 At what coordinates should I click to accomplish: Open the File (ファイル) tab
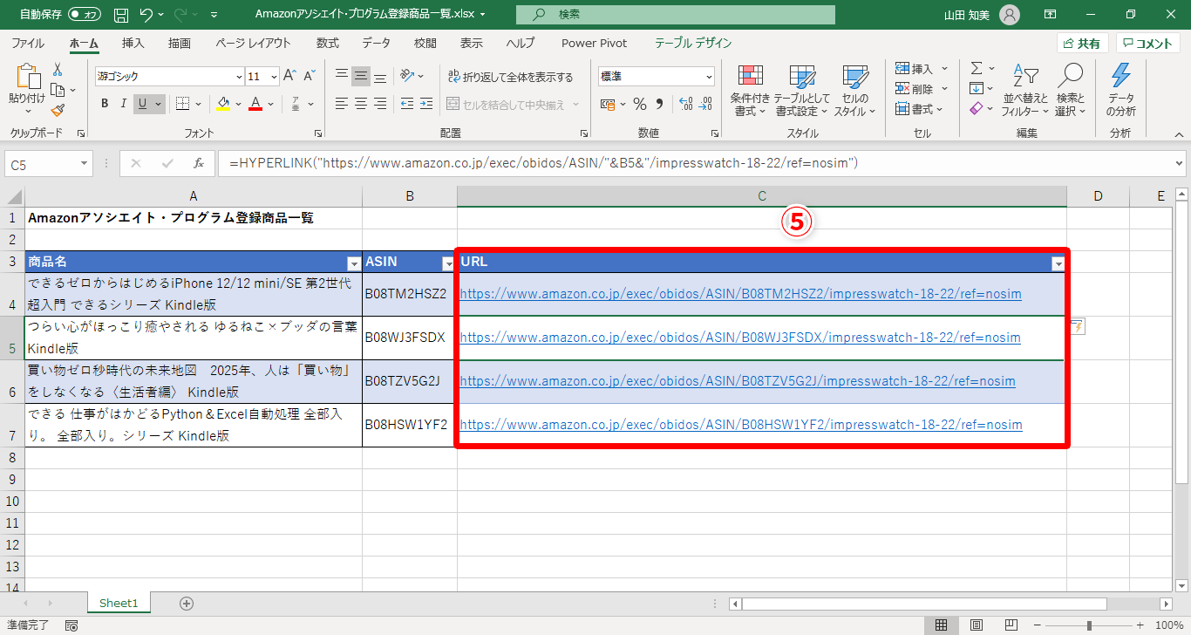coord(28,43)
